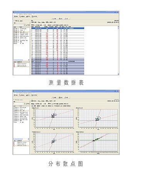Viewport: 142px width, 172px height.
Task: Open print preview in the measurement table window
Action: (34, 16)
